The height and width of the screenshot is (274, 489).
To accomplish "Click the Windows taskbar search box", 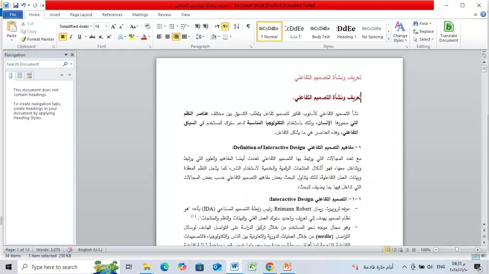I will pos(68,267).
